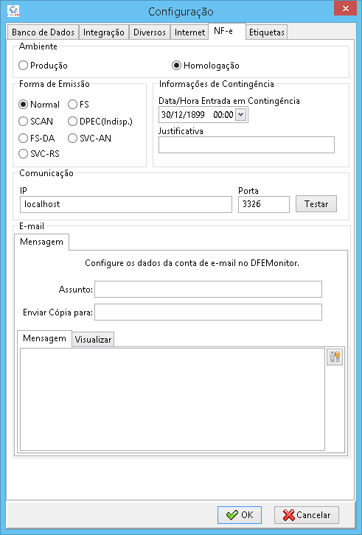Click the application icon in title bar
Screen dimensions: 362x535
[13, 11]
